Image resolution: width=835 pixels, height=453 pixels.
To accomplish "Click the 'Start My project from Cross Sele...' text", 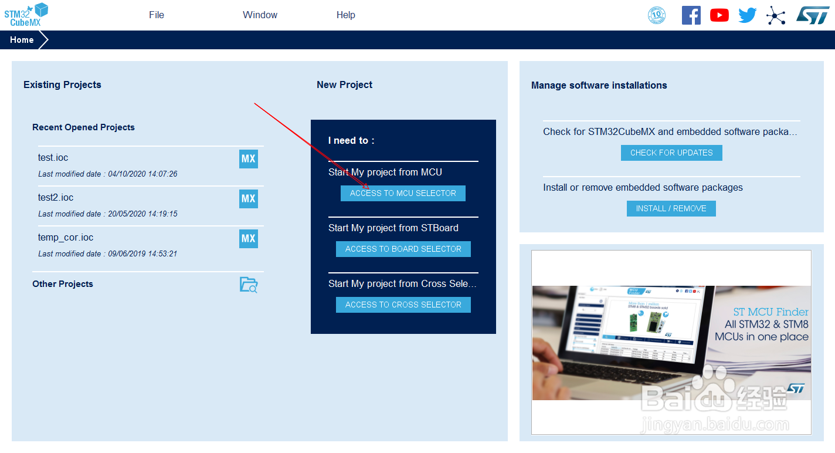I will pos(403,284).
